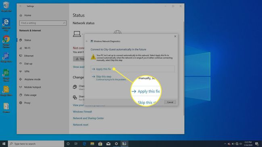Launch Edge from the taskbar

pyautogui.click(x=84, y=144)
